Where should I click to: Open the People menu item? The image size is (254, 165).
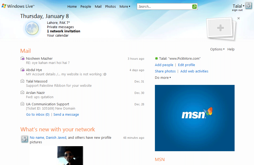pos(86,6)
